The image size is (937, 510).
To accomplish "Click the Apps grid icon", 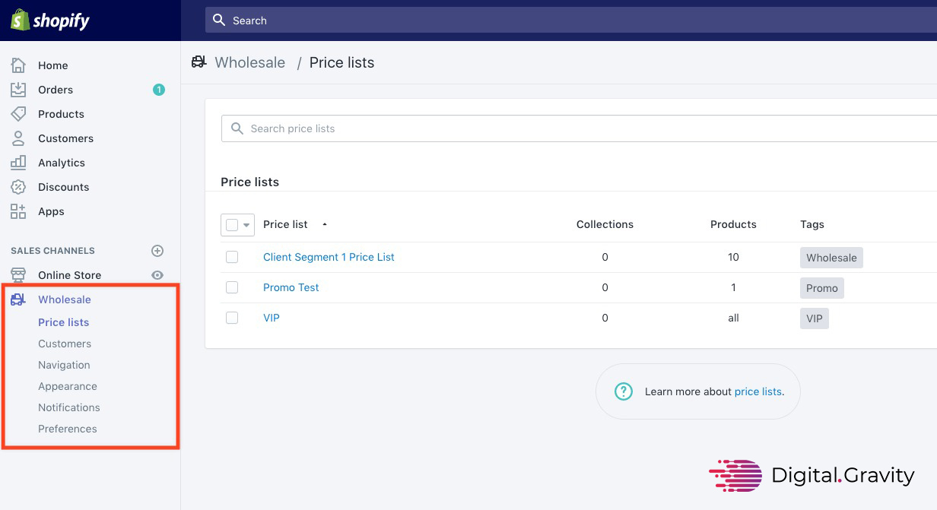I will [x=18, y=211].
